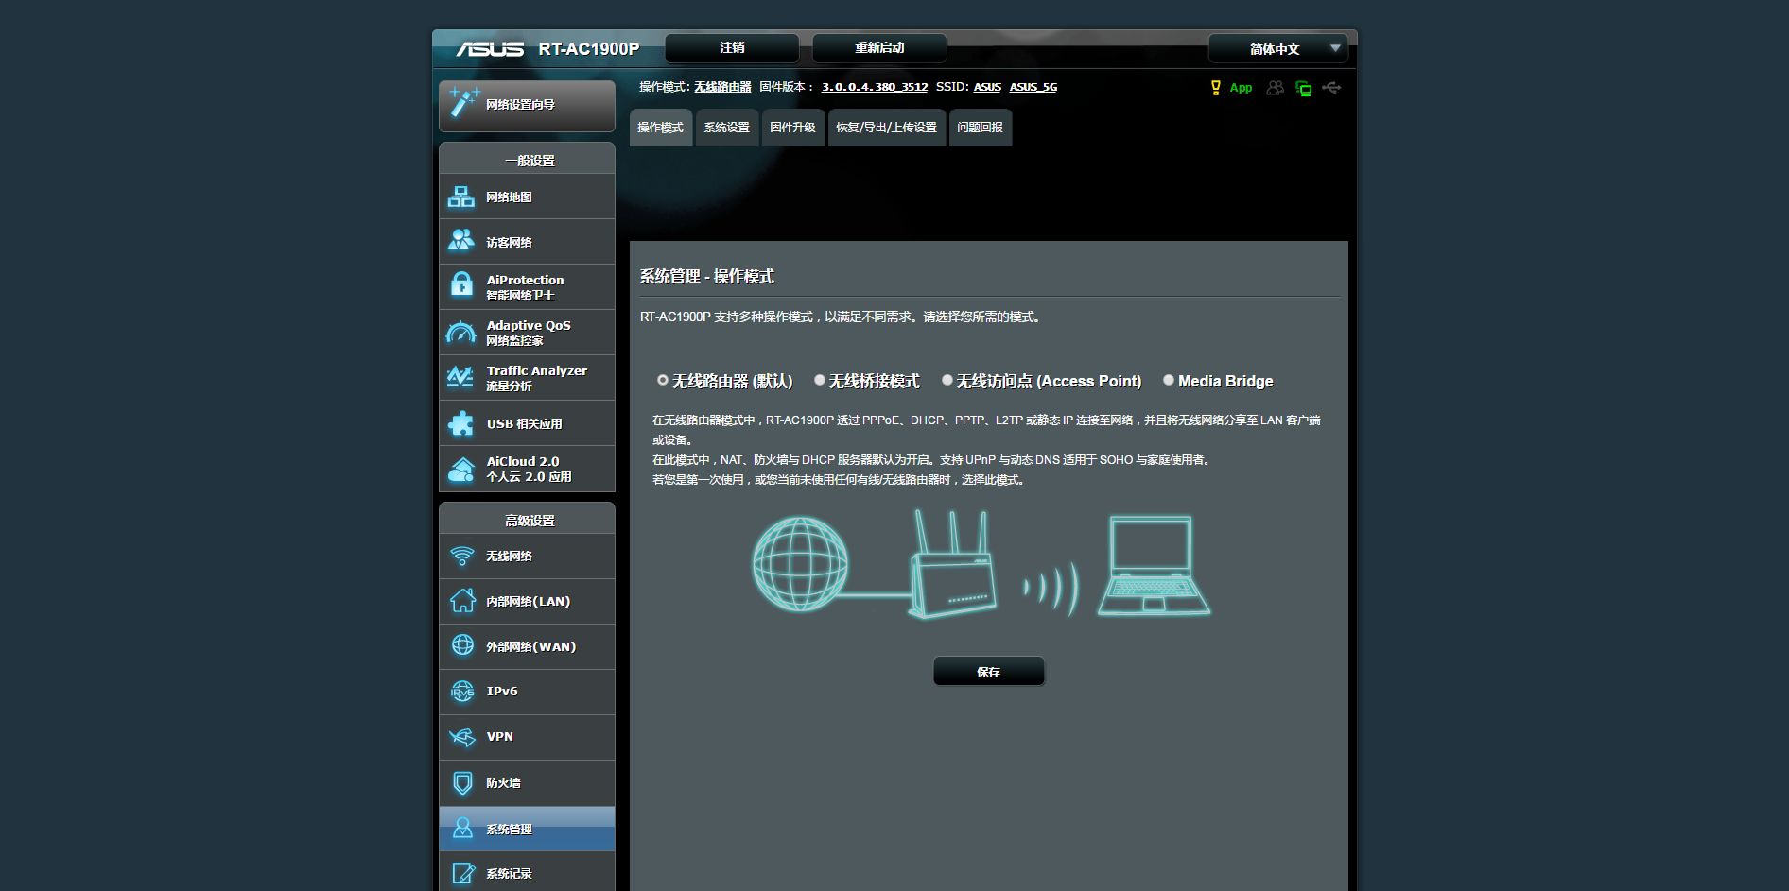Viewport: 1789px width, 891px height.
Task: Open the 访客网络 menu item
Action: [527, 242]
